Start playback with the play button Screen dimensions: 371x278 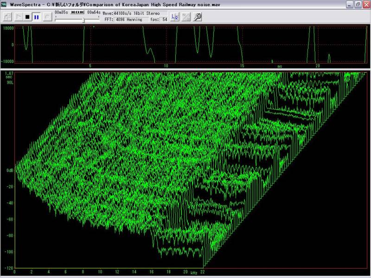point(19,17)
